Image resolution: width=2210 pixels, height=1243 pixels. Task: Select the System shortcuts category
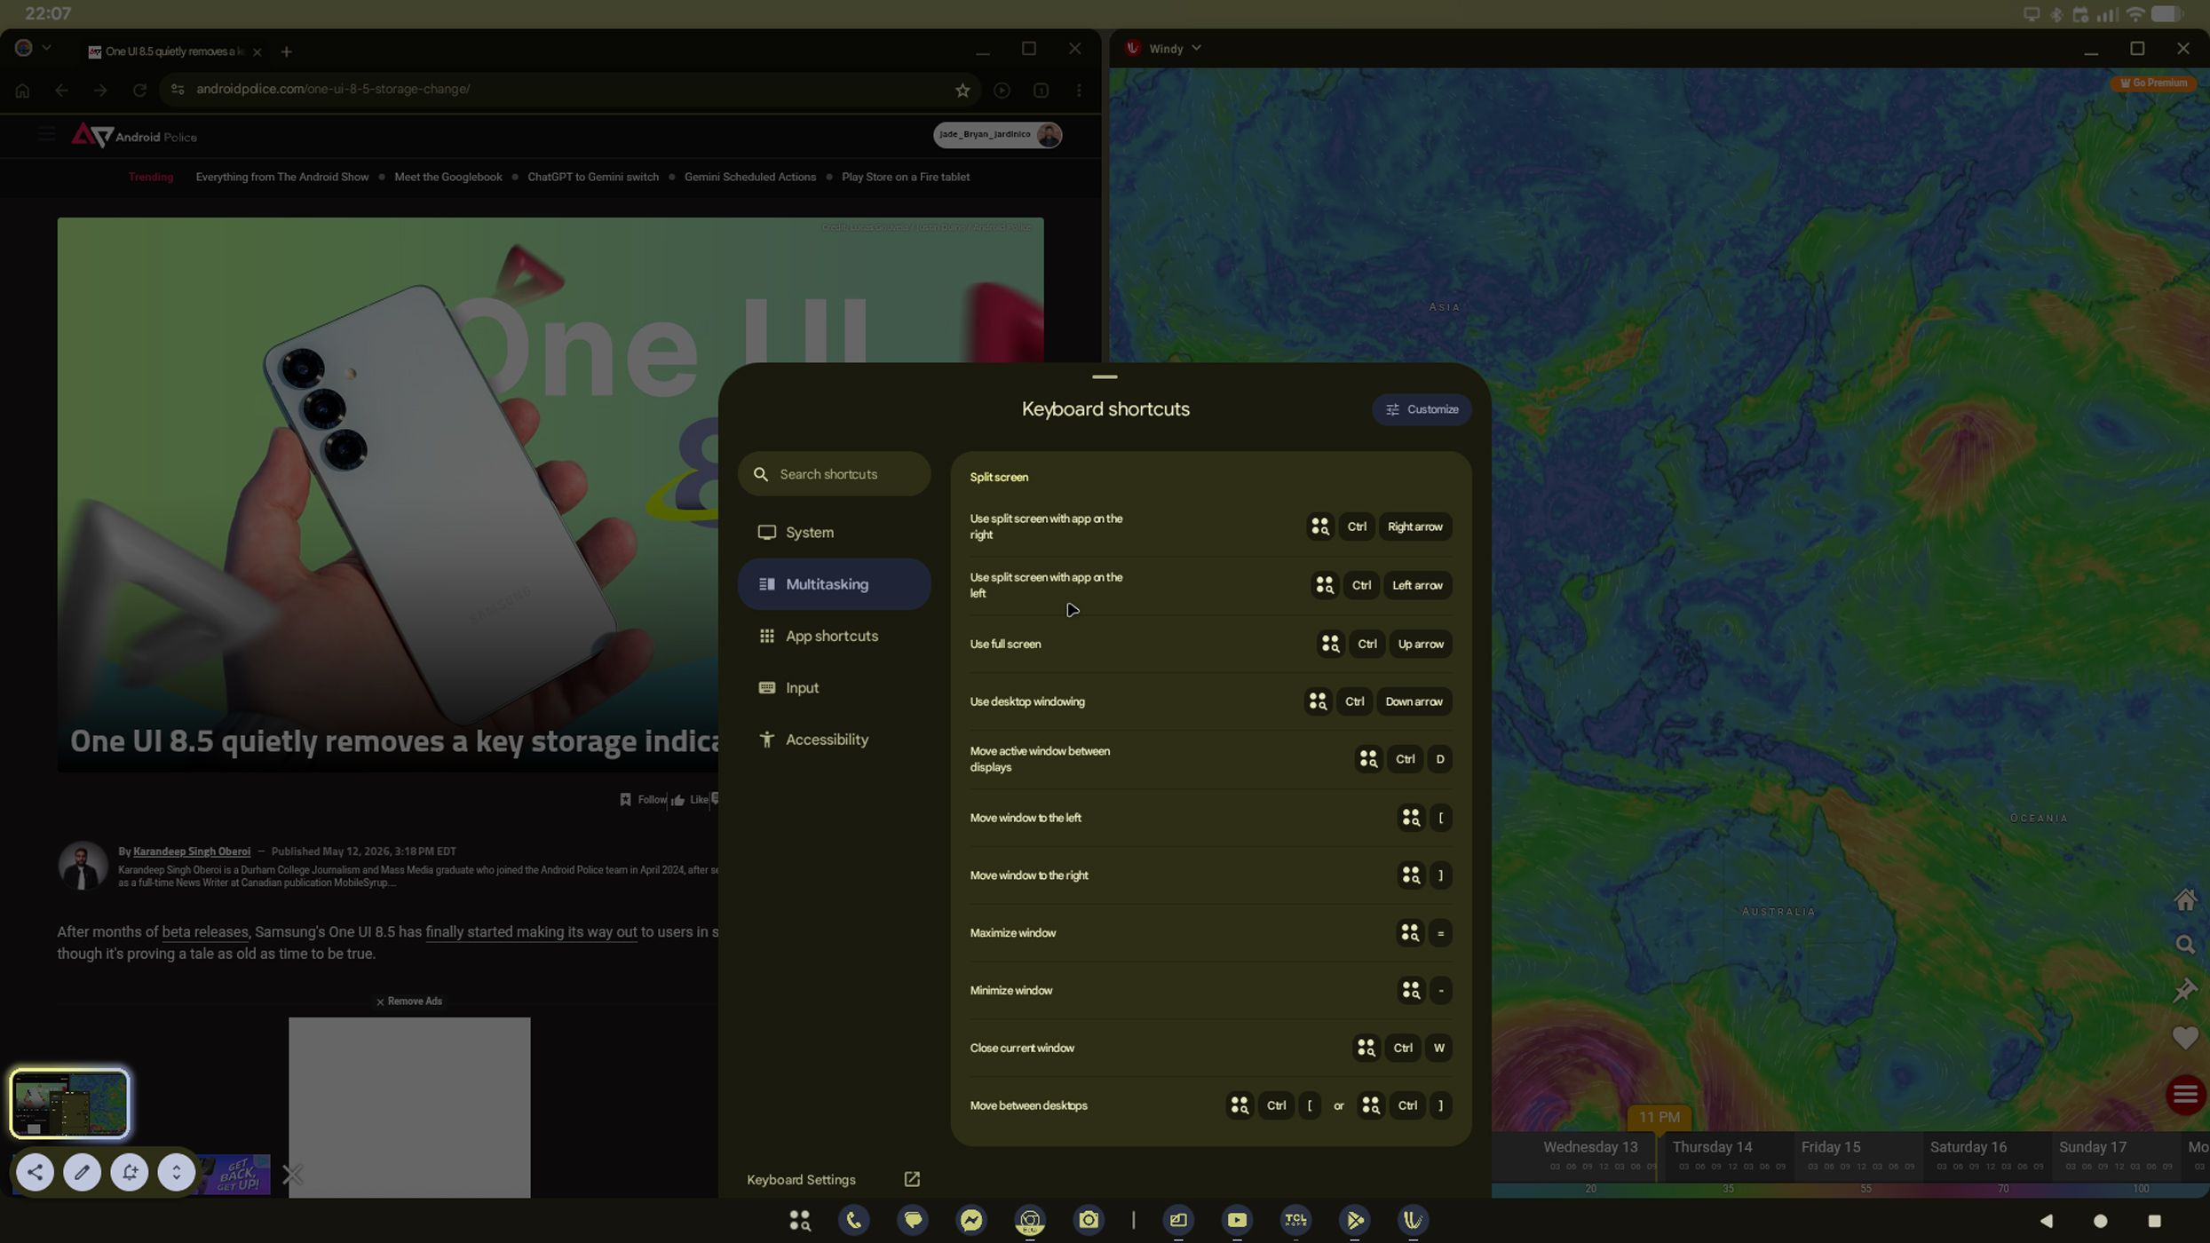coord(834,533)
